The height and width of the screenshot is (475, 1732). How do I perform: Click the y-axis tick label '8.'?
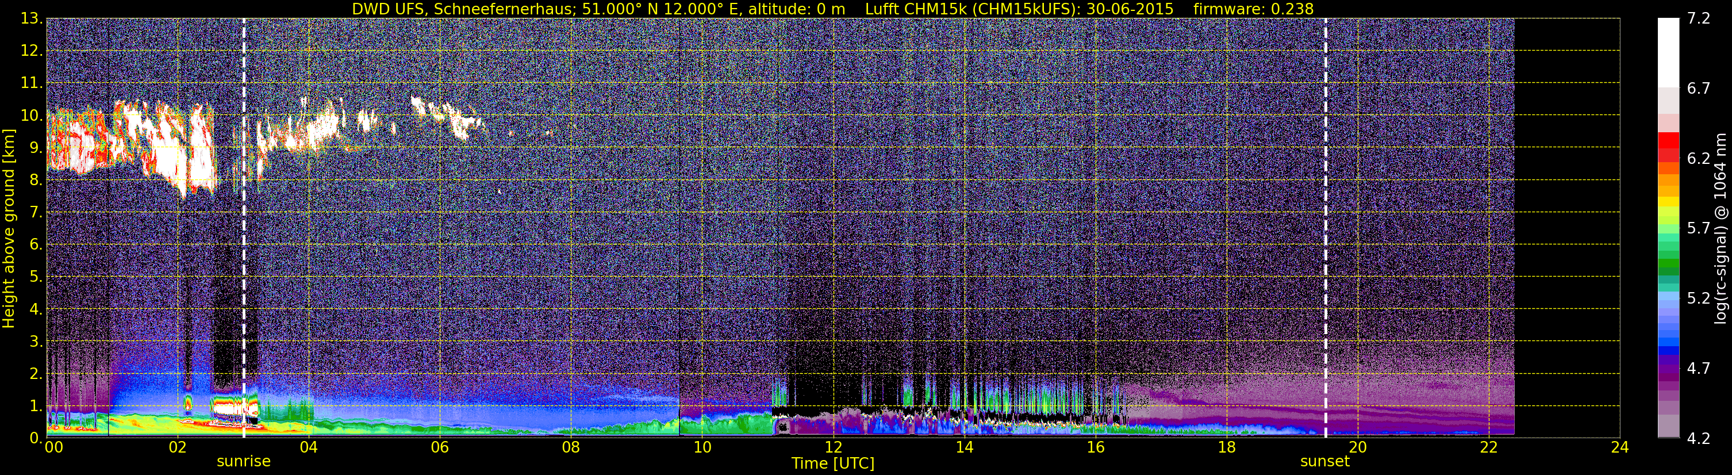point(36,181)
